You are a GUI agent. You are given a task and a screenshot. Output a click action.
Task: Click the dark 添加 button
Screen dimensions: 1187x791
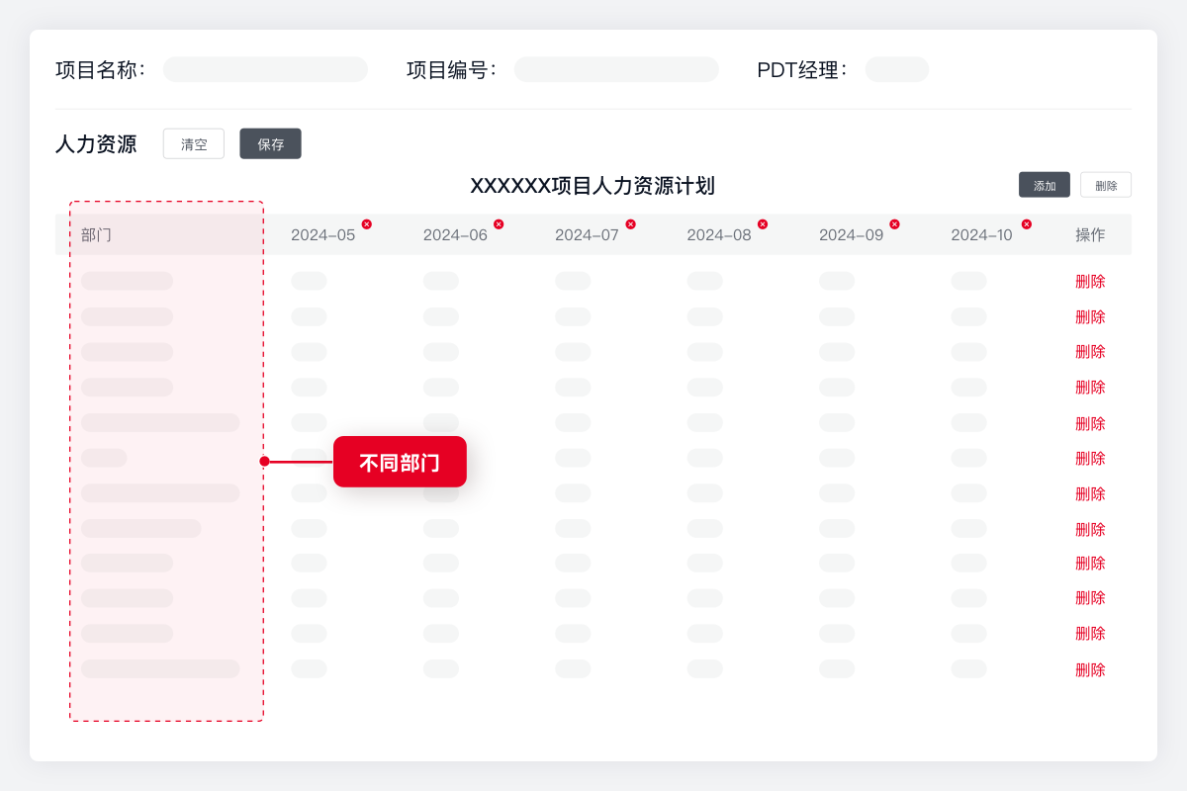point(1045,185)
